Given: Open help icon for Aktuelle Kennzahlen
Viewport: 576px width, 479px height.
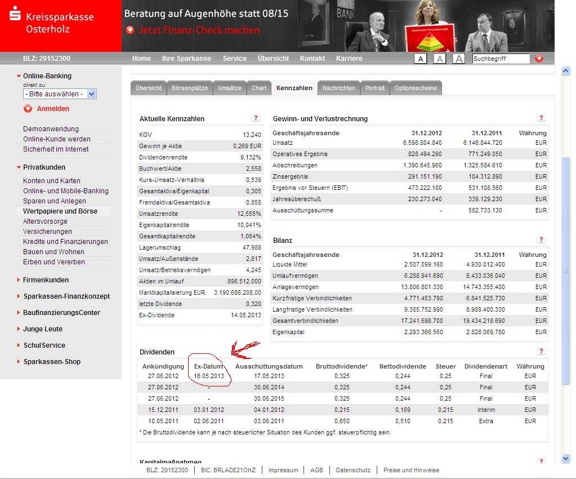Looking at the screenshot, I should click(256, 118).
